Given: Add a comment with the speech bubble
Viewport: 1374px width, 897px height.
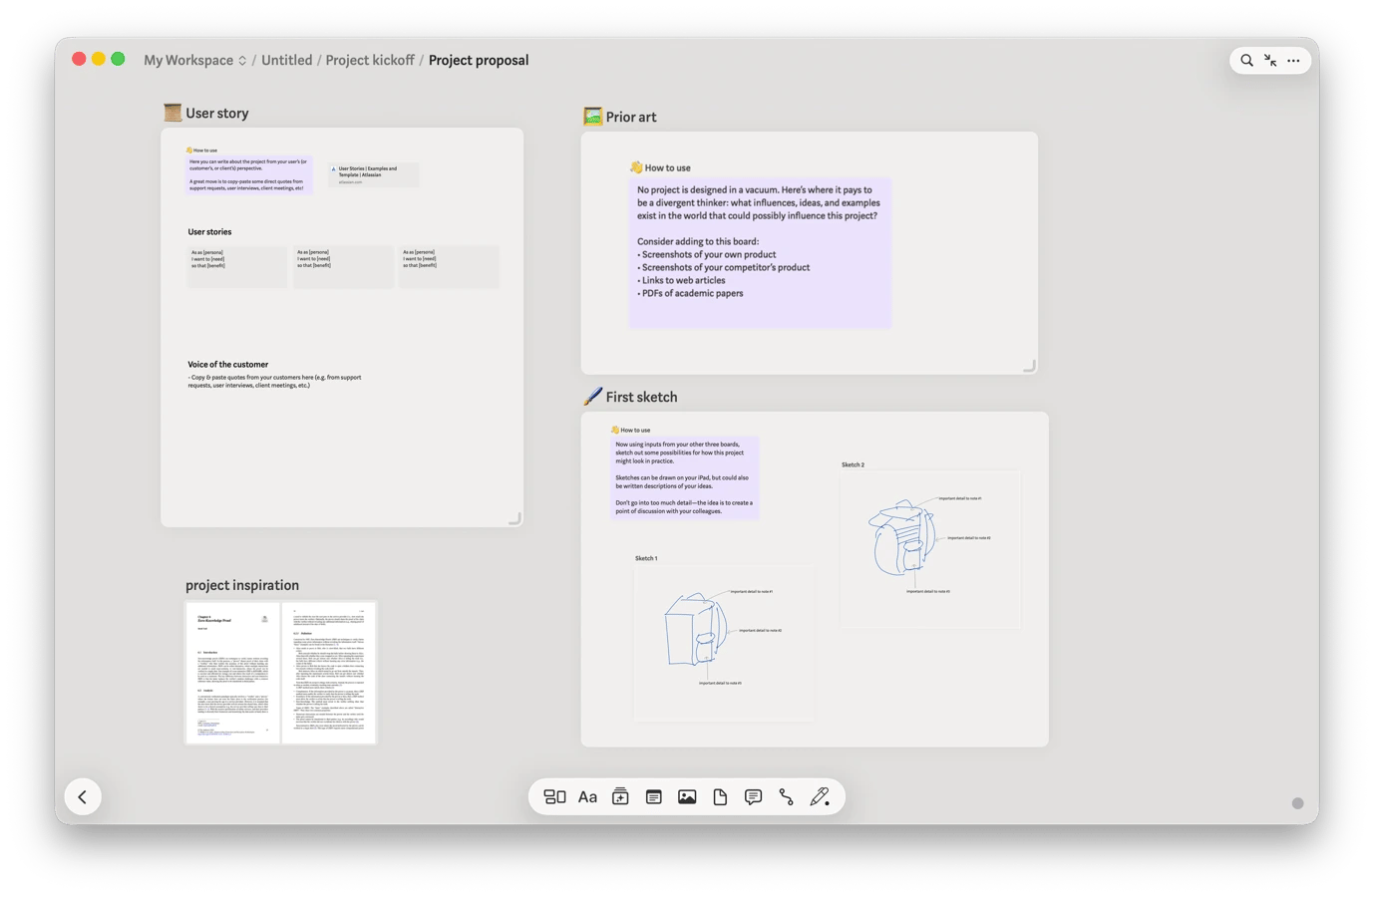Looking at the screenshot, I should click(x=753, y=797).
